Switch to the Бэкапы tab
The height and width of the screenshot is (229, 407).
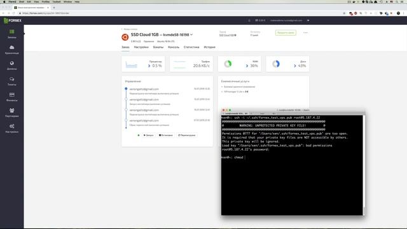coord(158,47)
